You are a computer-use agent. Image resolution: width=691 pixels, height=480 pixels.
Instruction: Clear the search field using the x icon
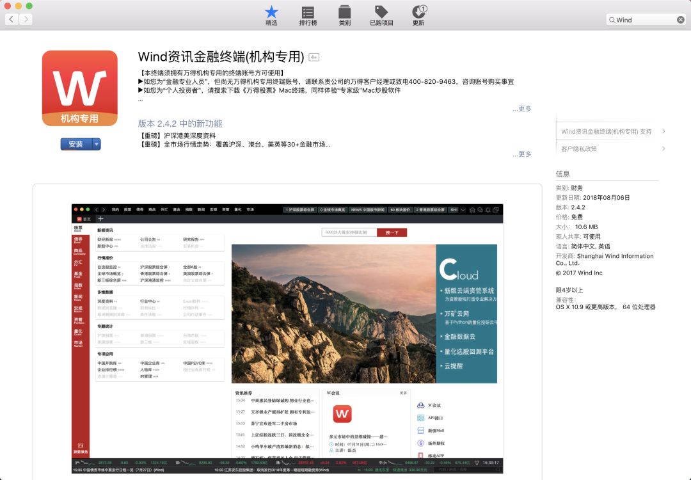[x=680, y=19]
